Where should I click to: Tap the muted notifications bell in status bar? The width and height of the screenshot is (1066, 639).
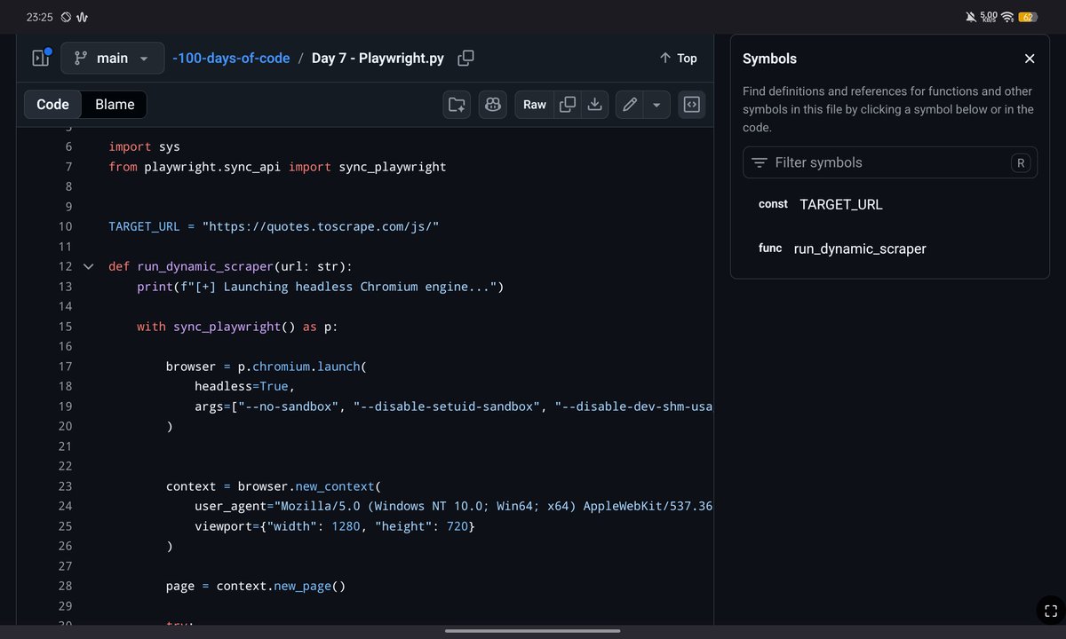click(969, 17)
